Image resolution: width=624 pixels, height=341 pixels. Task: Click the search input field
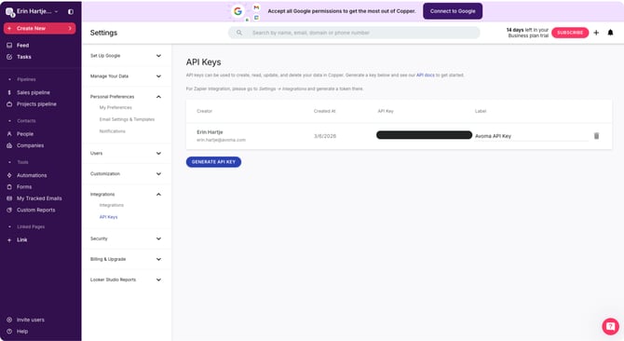pyautogui.click(x=354, y=33)
